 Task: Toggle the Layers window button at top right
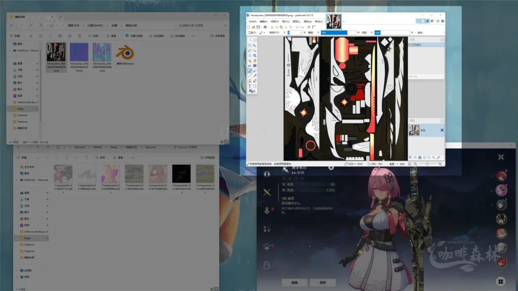coord(427,21)
